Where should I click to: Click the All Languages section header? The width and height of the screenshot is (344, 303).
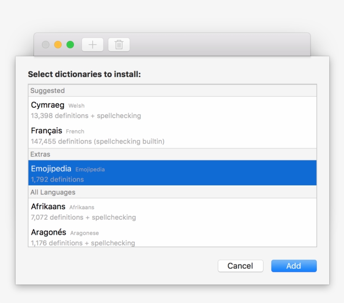tap(172, 192)
